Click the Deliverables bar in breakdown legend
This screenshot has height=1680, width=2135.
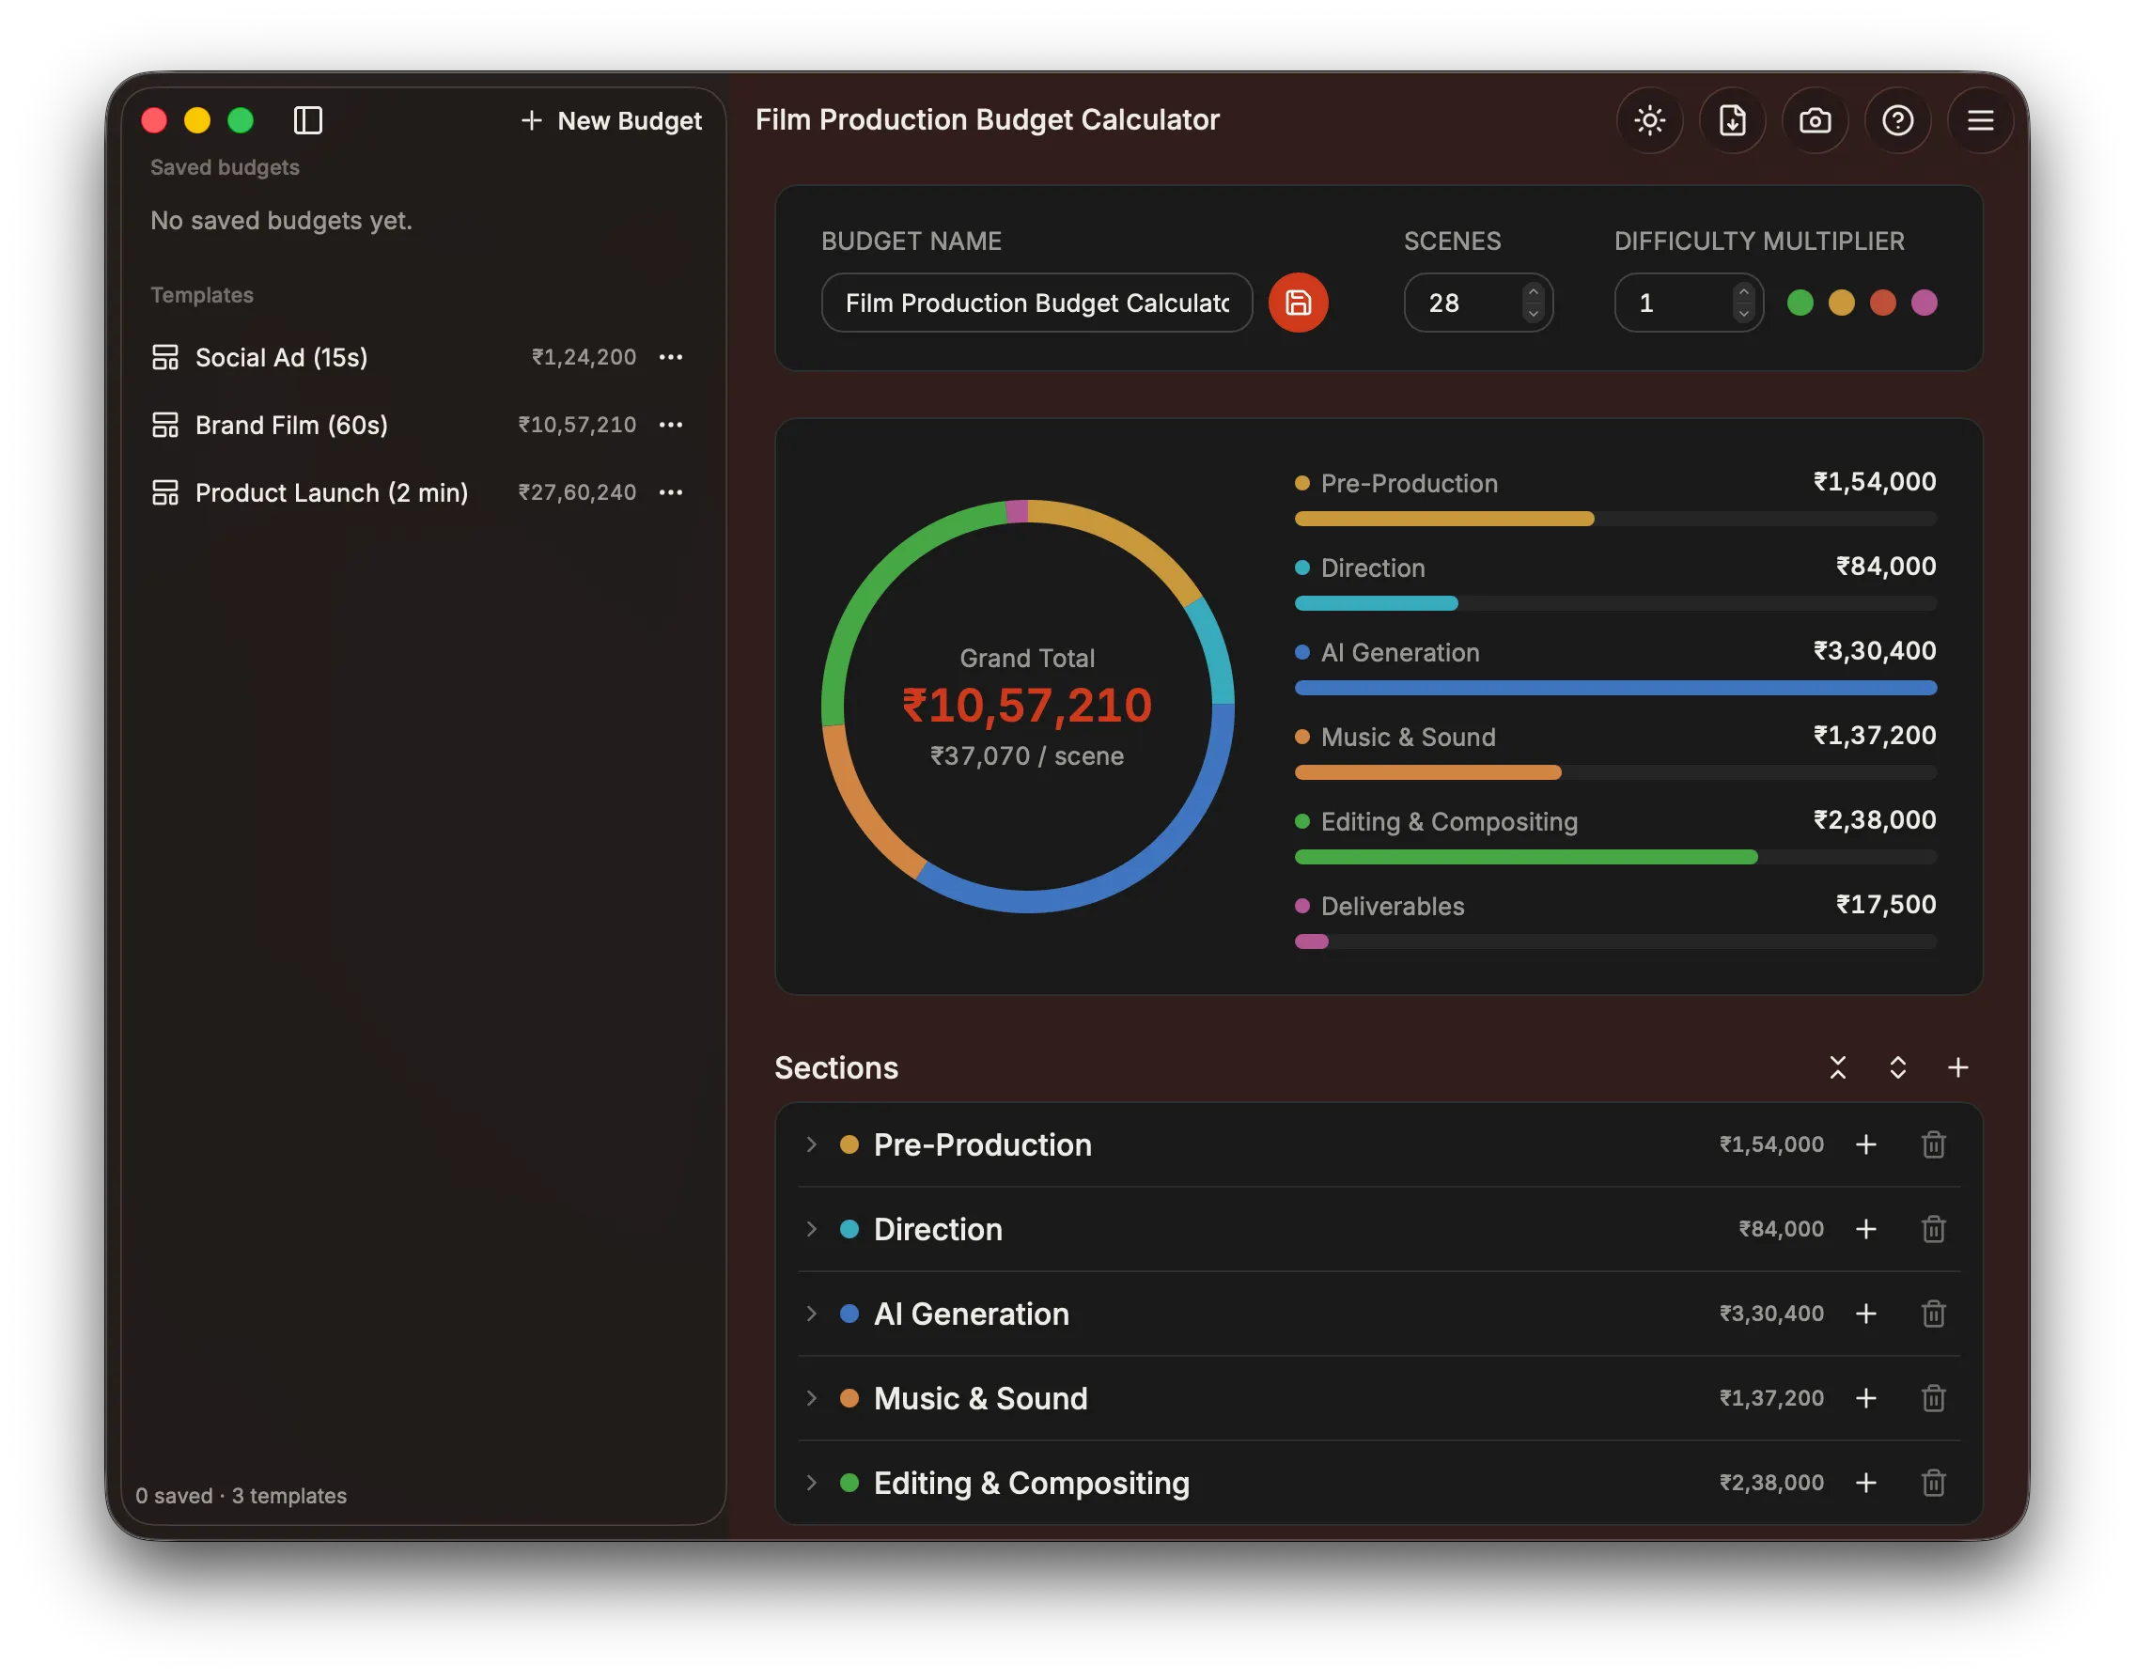pos(1615,941)
